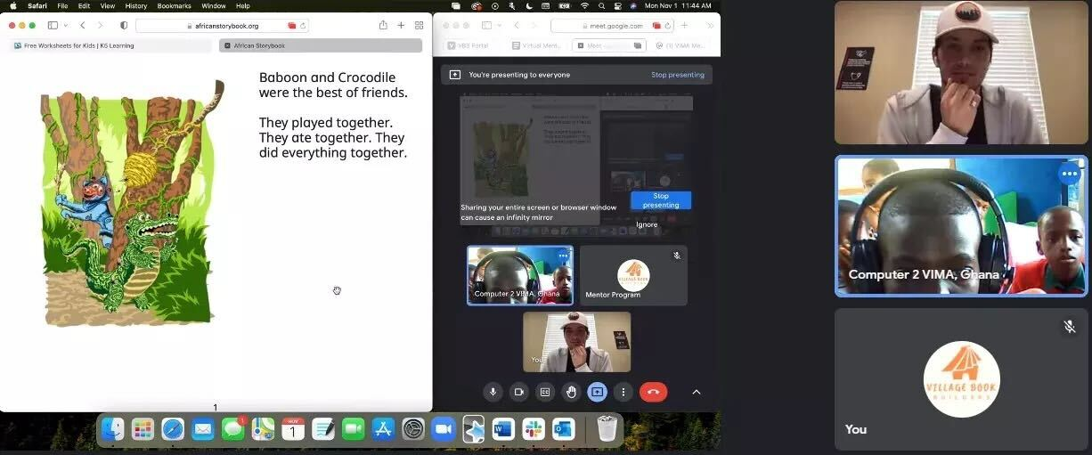Open the Window menu
1092x455 pixels.
click(213, 6)
